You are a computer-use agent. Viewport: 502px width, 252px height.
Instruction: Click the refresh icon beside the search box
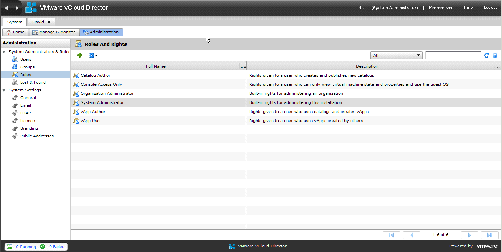[x=487, y=55]
